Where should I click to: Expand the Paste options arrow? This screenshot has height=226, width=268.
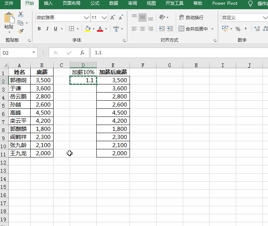click(9, 32)
